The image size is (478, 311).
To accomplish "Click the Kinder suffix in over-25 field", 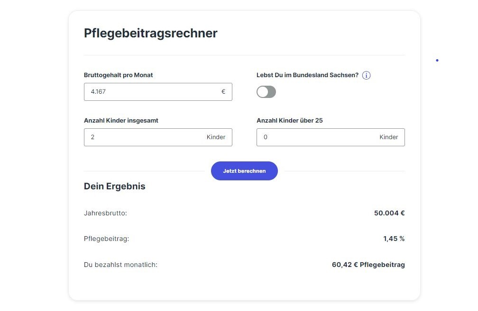I will (389, 137).
